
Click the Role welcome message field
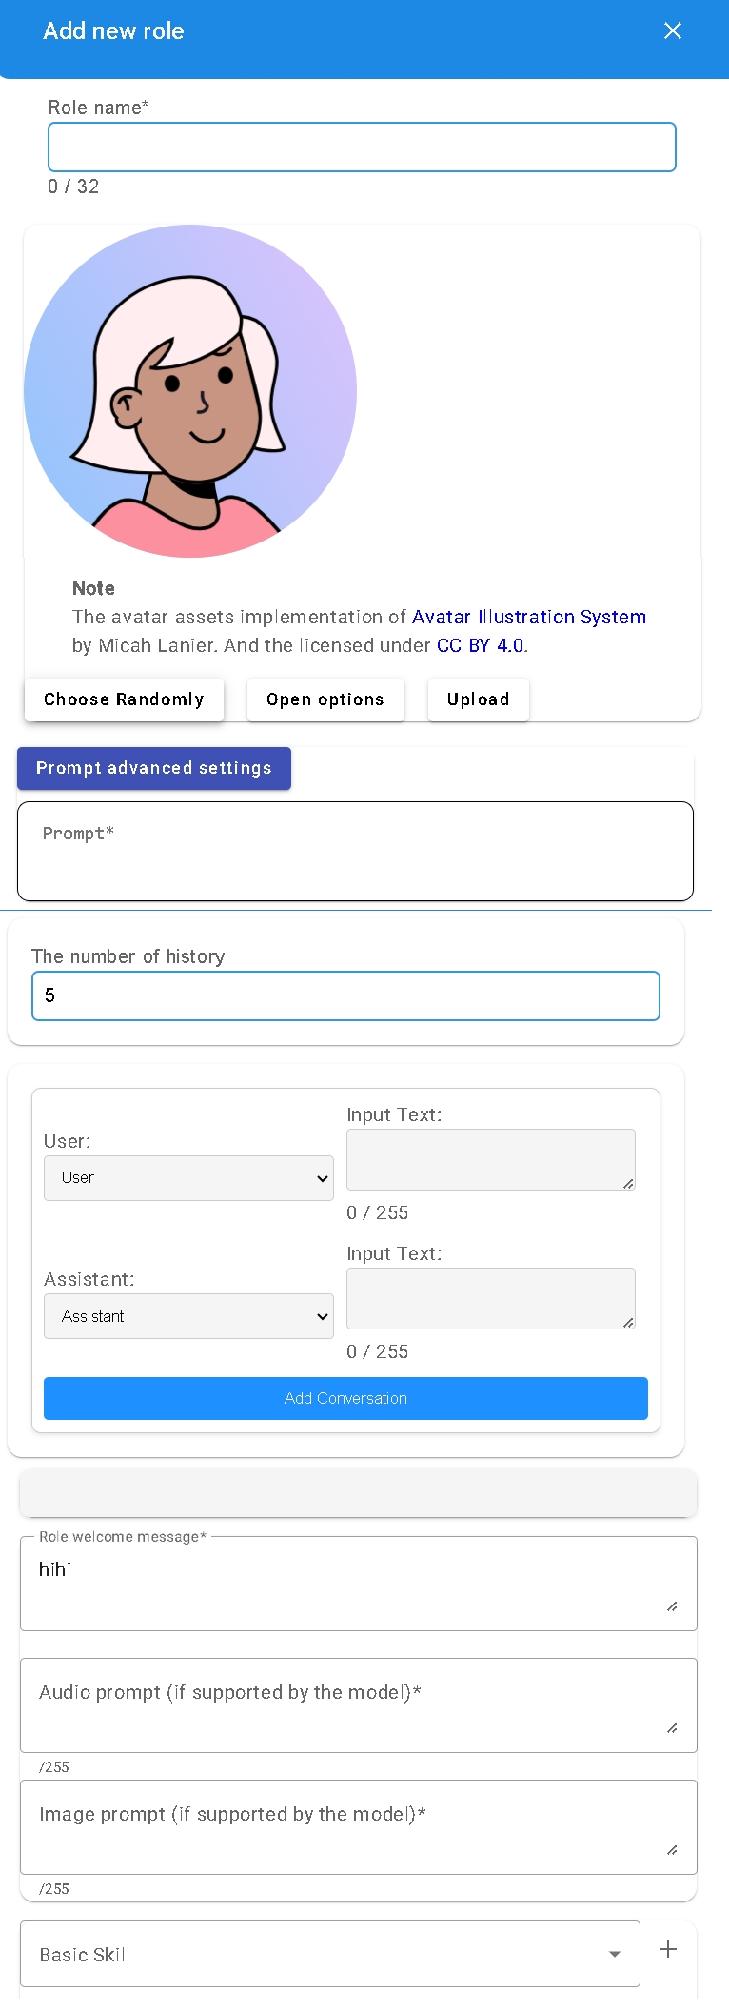(x=358, y=1584)
